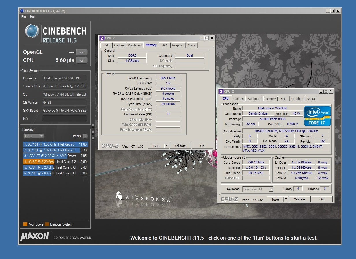Image resolution: width=356 pixels, height=259 pixels.
Task: Open Caches tab in Memory CPU-Z window
Action: (x=119, y=45)
